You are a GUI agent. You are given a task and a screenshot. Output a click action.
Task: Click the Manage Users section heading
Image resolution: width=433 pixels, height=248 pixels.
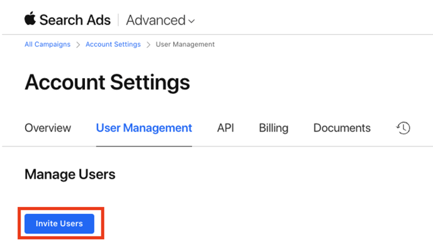pos(70,174)
